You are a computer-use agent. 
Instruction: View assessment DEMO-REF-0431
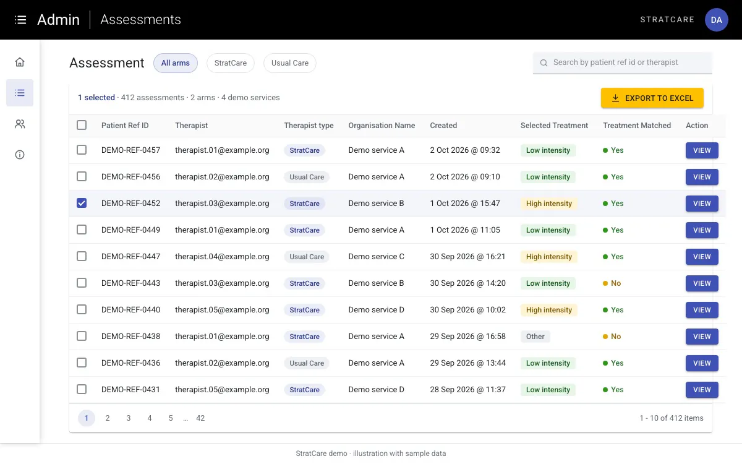(702, 390)
